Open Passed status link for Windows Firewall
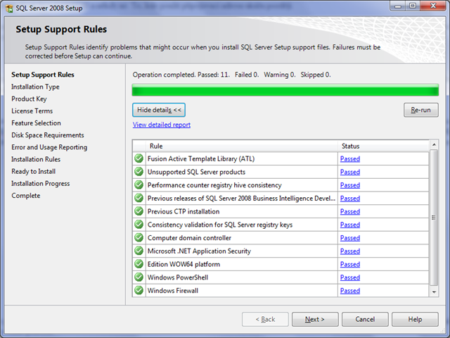 (349, 291)
